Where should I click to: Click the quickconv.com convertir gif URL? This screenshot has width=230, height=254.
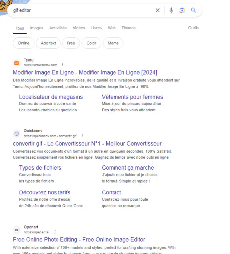pos(50,136)
